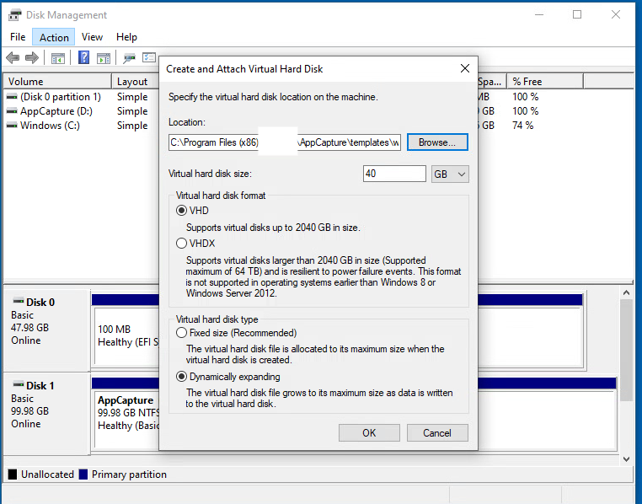Choose Fixed size (Recommended) disk type
The image size is (642, 504).
pos(181,333)
